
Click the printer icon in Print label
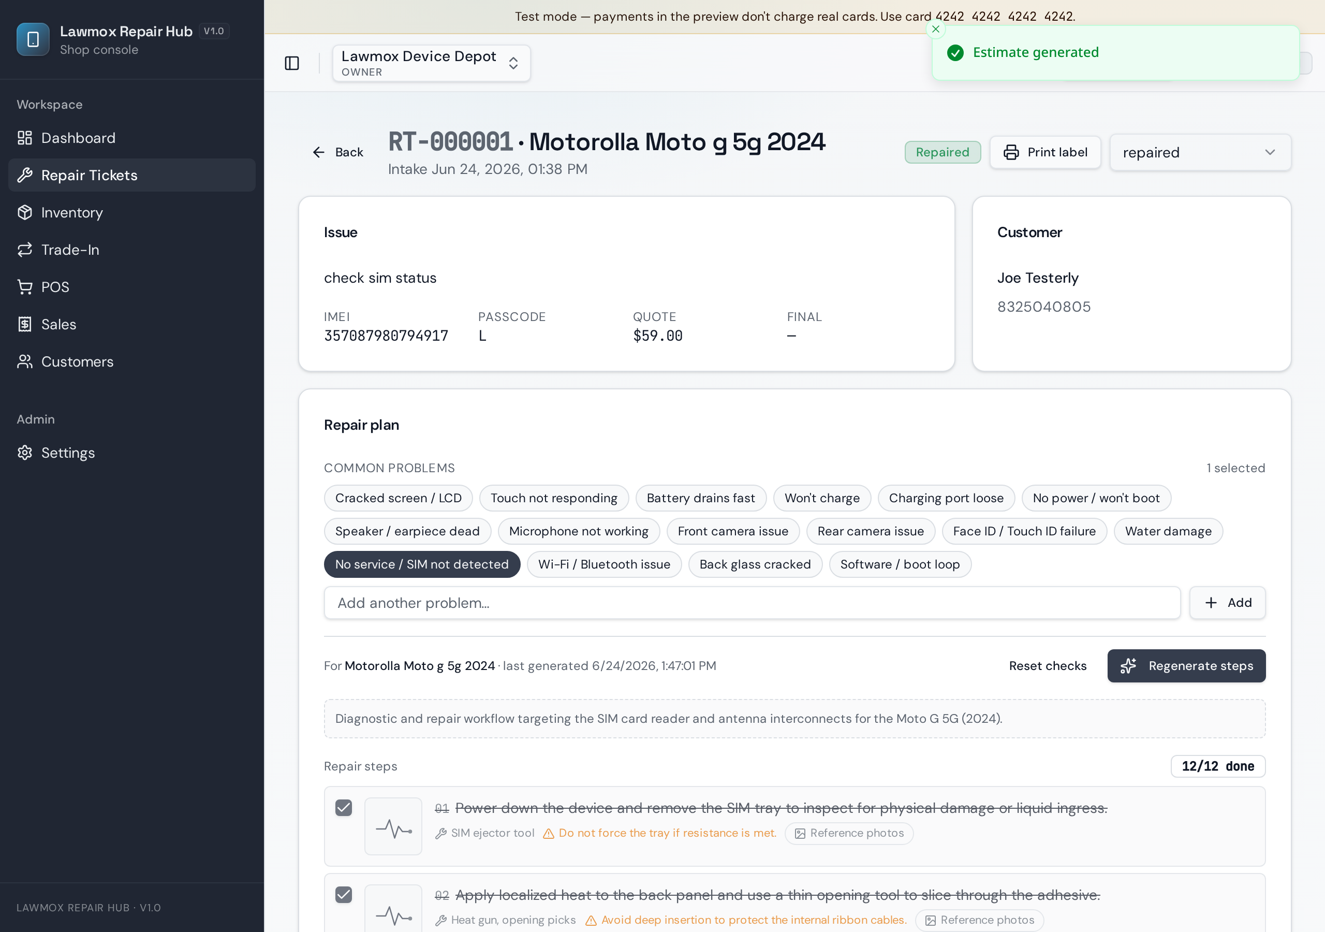point(1011,152)
